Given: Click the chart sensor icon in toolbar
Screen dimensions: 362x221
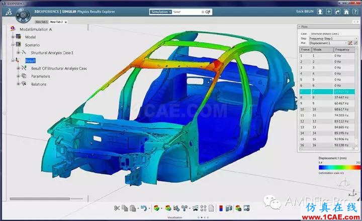Looking at the screenshot, I should pos(176,208).
